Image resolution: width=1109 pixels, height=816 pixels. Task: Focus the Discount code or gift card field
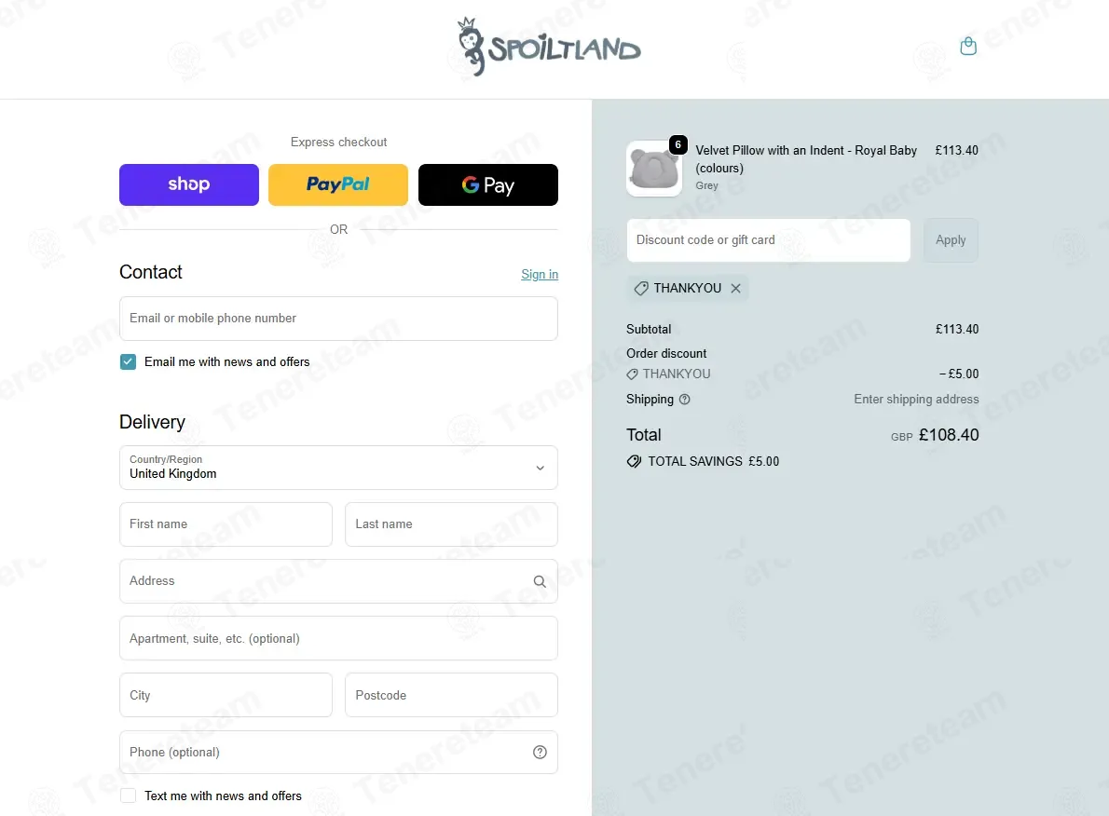click(x=769, y=240)
